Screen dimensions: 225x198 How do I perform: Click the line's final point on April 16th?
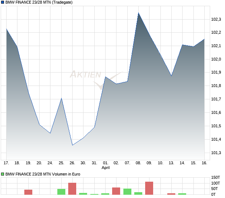point(204,39)
